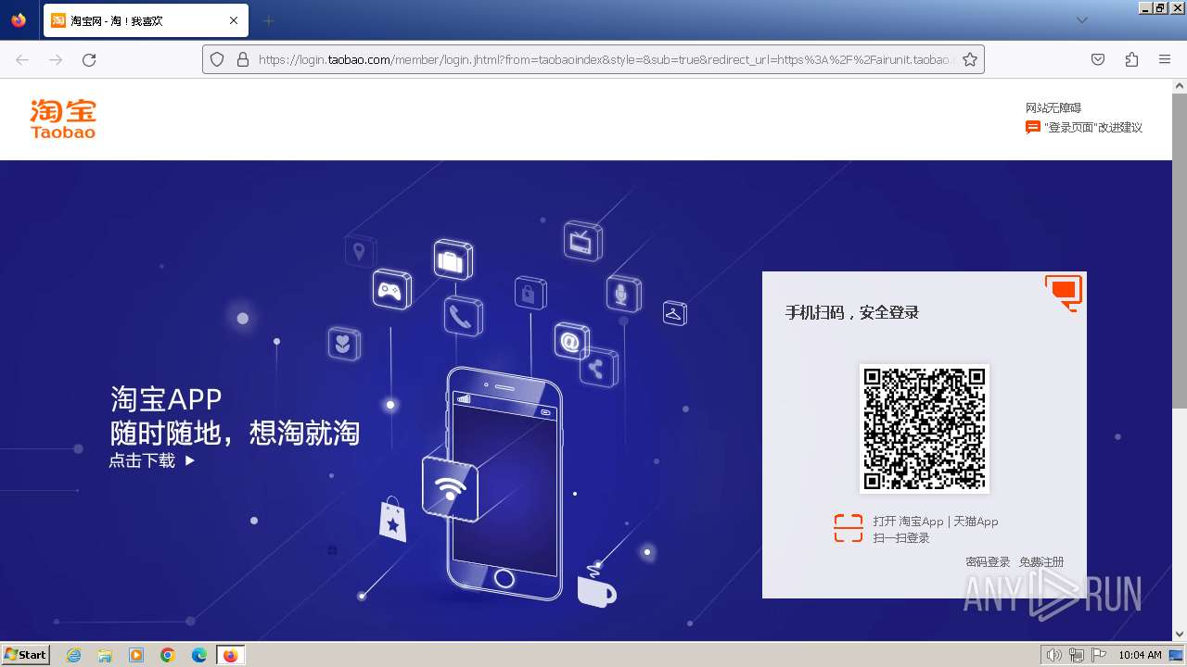Click the login QR code
Viewport: 1187px width, 667px height.
925,428
